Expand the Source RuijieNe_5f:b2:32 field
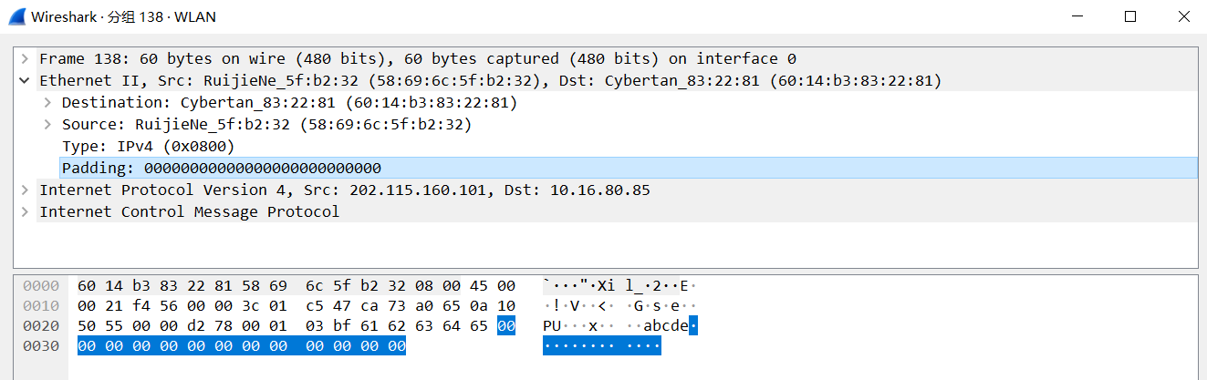The height and width of the screenshot is (380, 1207). coord(47,124)
